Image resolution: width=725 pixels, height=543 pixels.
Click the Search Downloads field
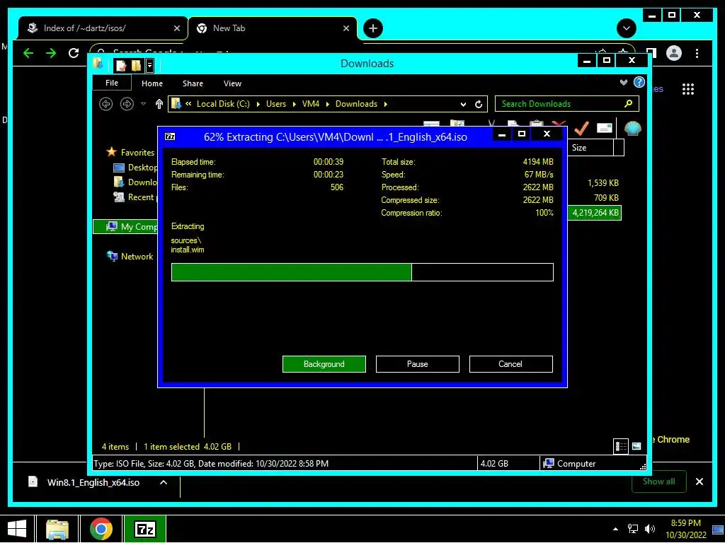pyautogui.click(x=566, y=104)
